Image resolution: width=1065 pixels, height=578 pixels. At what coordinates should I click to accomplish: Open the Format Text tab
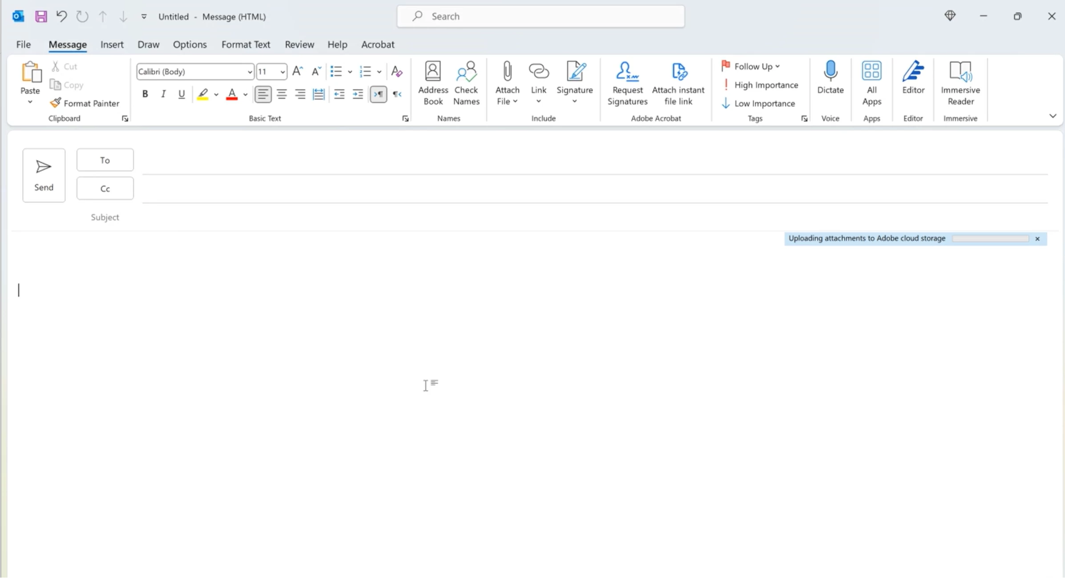point(246,44)
